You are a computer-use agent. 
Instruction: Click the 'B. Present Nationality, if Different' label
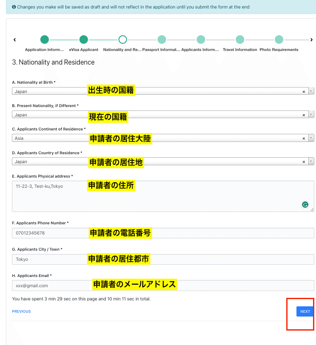(45, 106)
